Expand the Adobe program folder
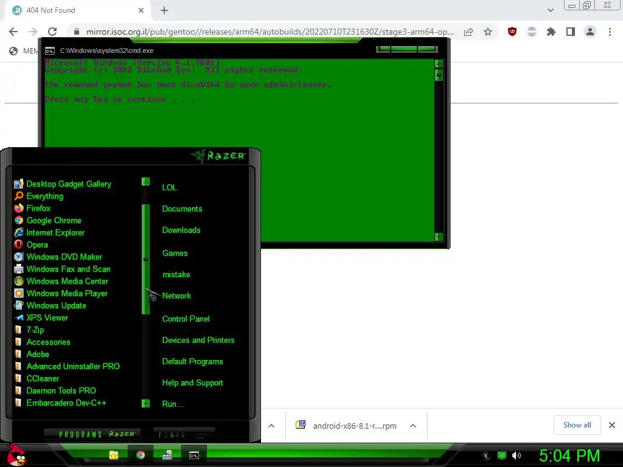Viewport: 623px width, 467px height. click(32, 355)
